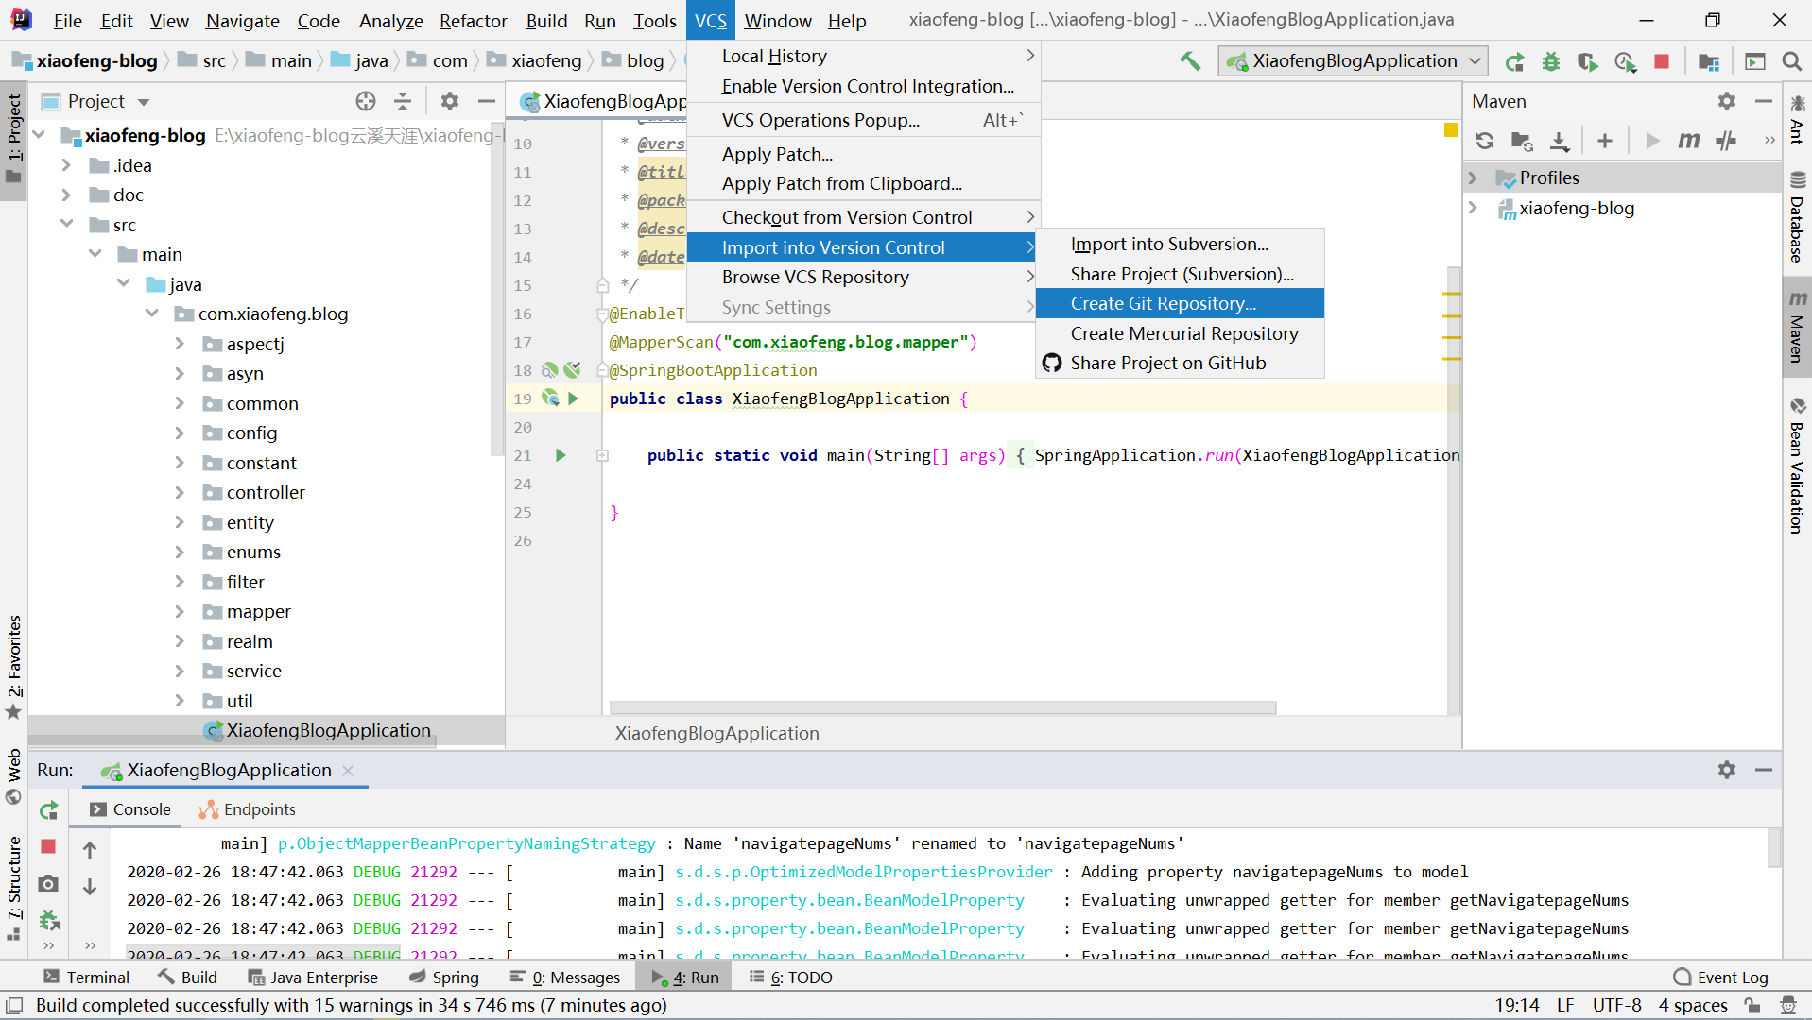
Task: Expand the doc folder
Action: click(66, 195)
